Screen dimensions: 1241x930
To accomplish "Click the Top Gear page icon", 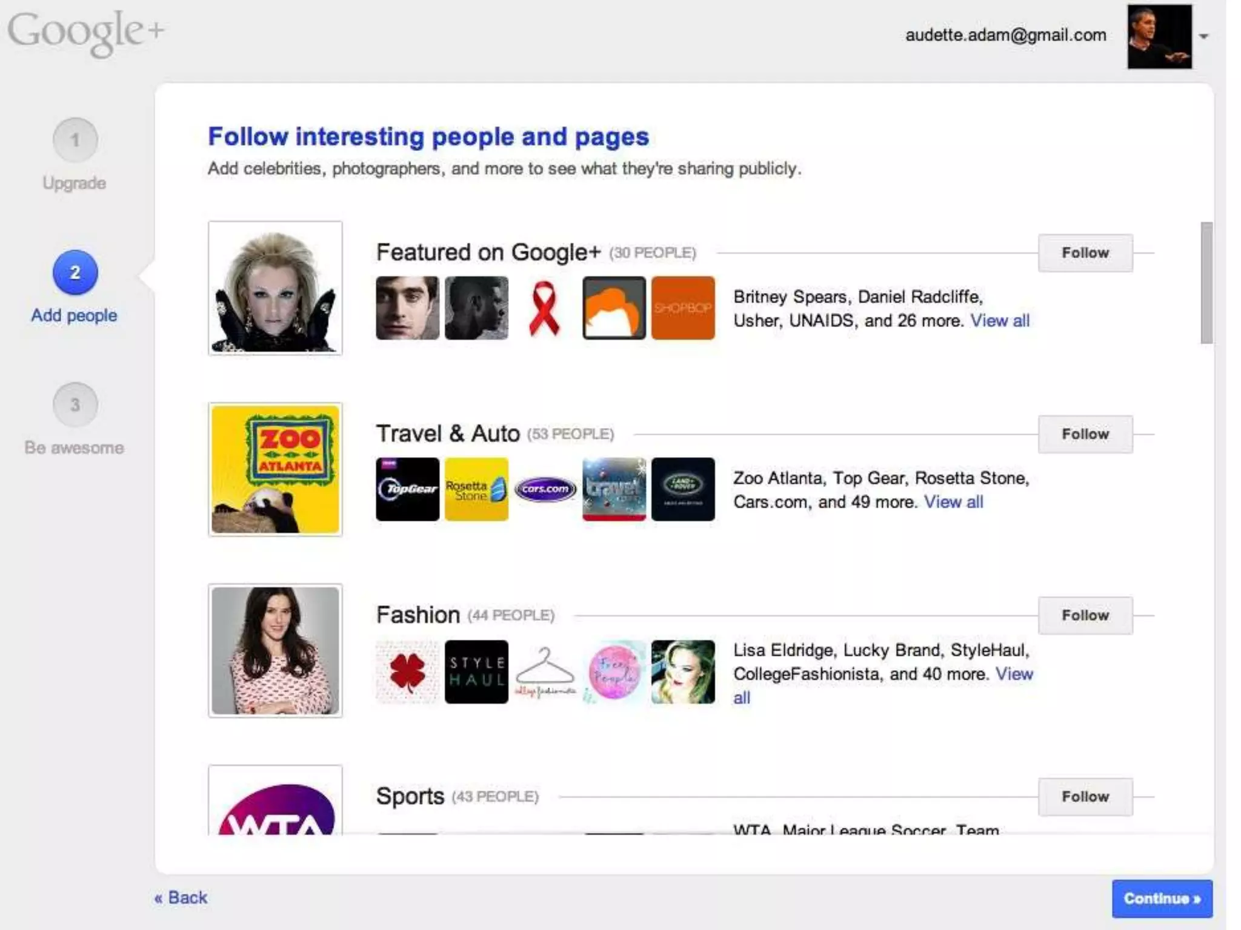I will (x=407, y=489).
